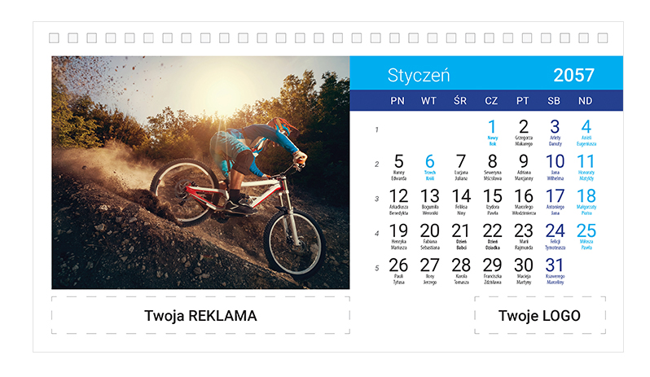Select Saturday date 10
This screenshot has height=377, width=650.
tap(555, 167)
